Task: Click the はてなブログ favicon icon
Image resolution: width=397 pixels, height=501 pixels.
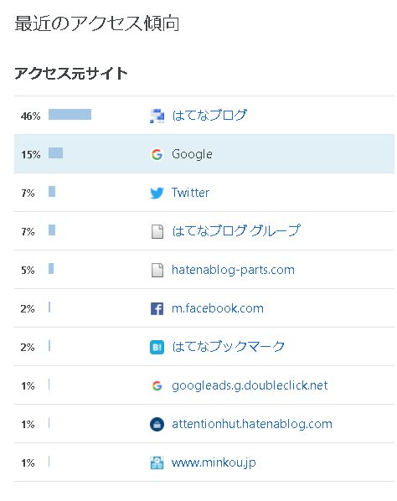Action: (x=157, y=116)
